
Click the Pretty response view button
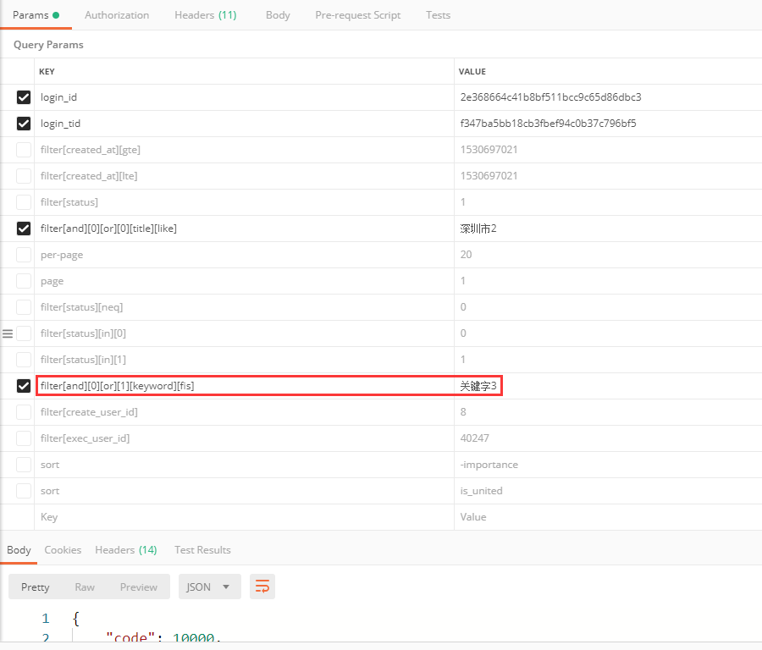tap(36, 587)
